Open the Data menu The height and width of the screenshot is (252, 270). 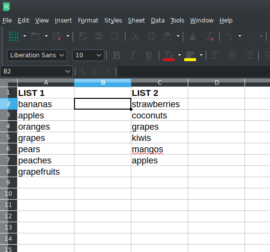click(158, 21)
